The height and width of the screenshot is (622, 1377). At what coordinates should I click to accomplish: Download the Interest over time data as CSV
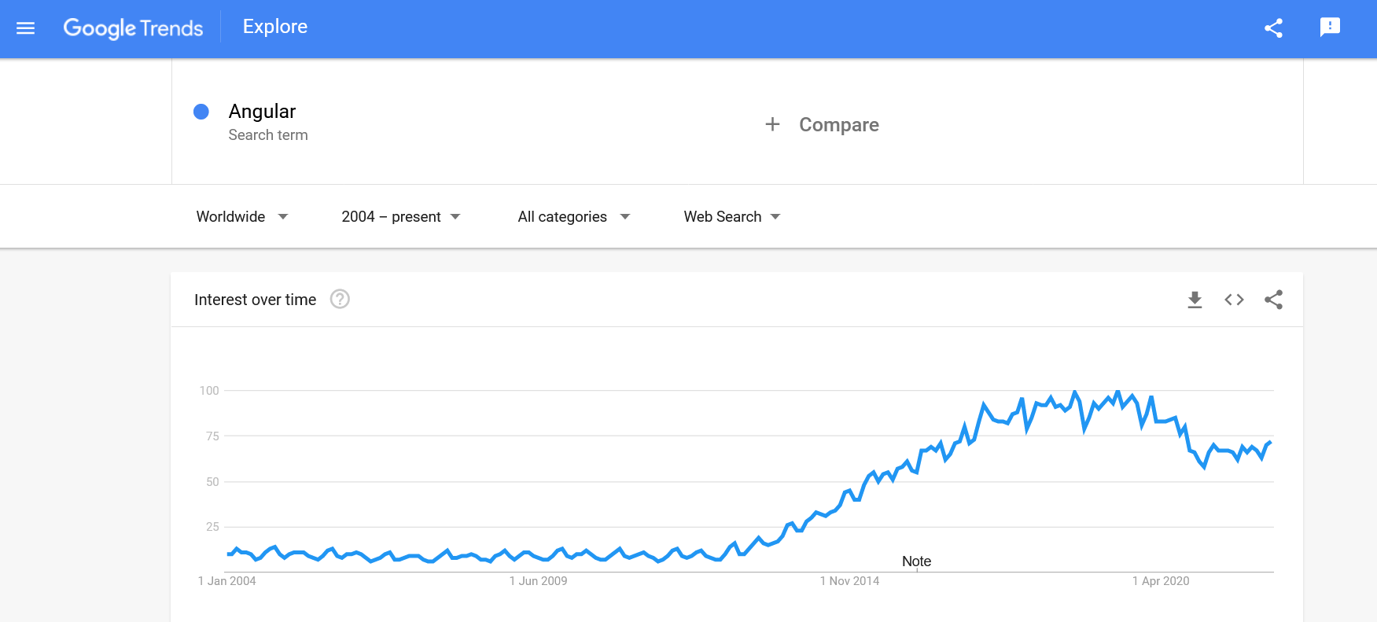[x=1195, y=300]
